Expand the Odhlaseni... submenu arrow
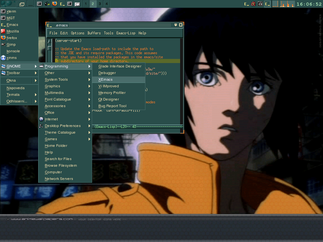 click(35, 101)
